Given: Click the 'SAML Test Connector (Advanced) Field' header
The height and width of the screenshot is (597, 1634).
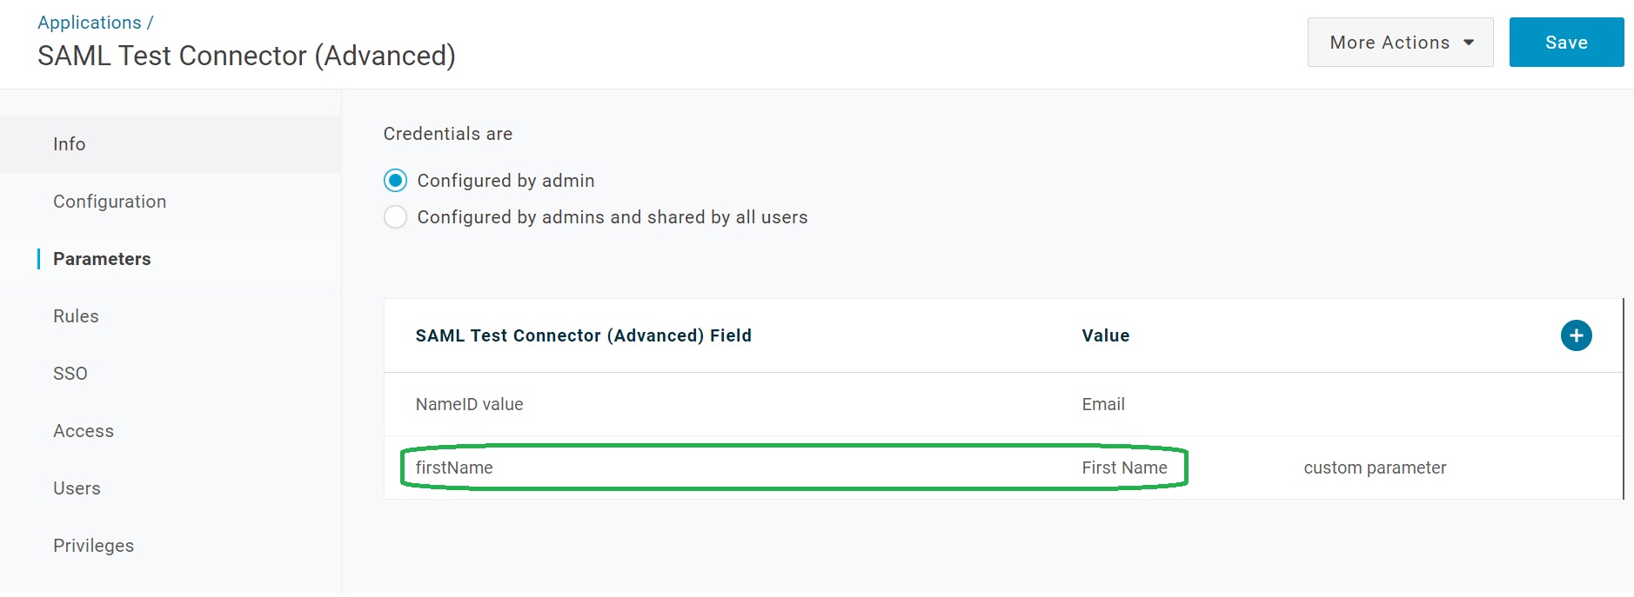Looking at the screenshot, I should 583,335.
